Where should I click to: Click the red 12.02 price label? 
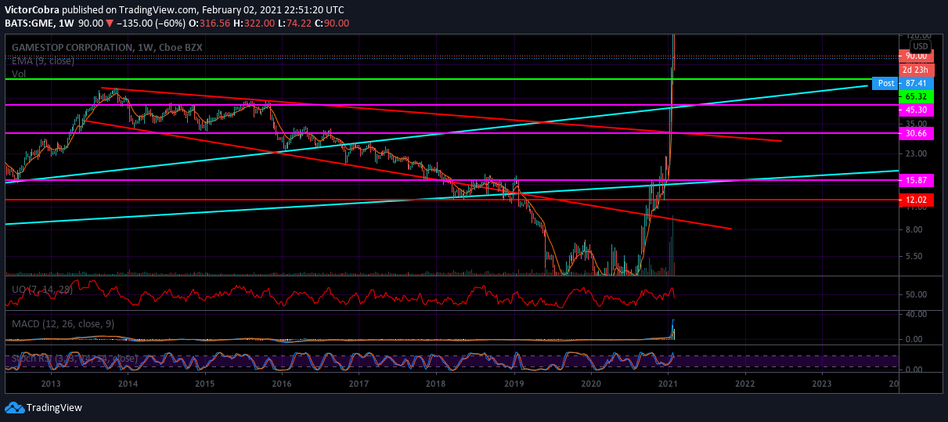click(x=916, y=200)
